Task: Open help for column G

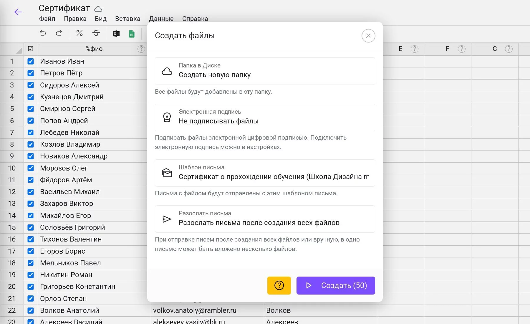Action: 509,49
